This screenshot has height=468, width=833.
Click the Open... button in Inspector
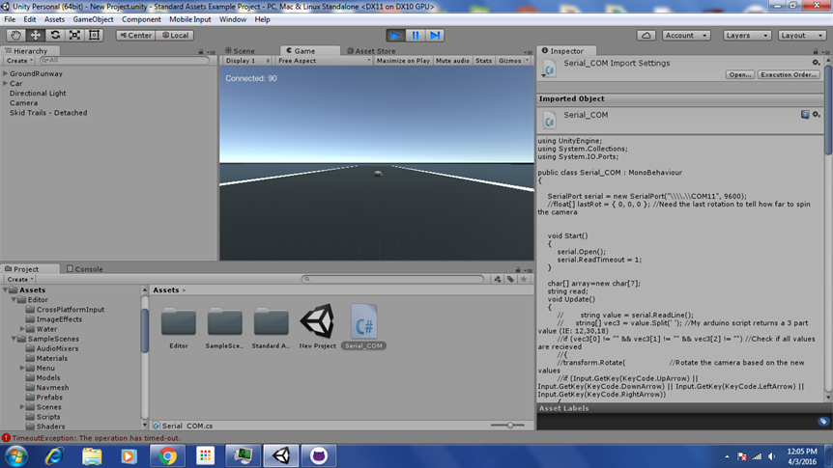click(x=740, y=75)
